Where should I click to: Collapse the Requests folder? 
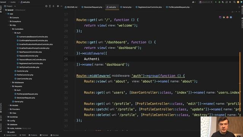click(11, 86)
